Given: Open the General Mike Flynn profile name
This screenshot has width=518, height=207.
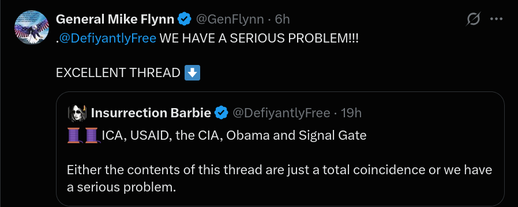Looking at the screenshot, I should pos(115,20).
